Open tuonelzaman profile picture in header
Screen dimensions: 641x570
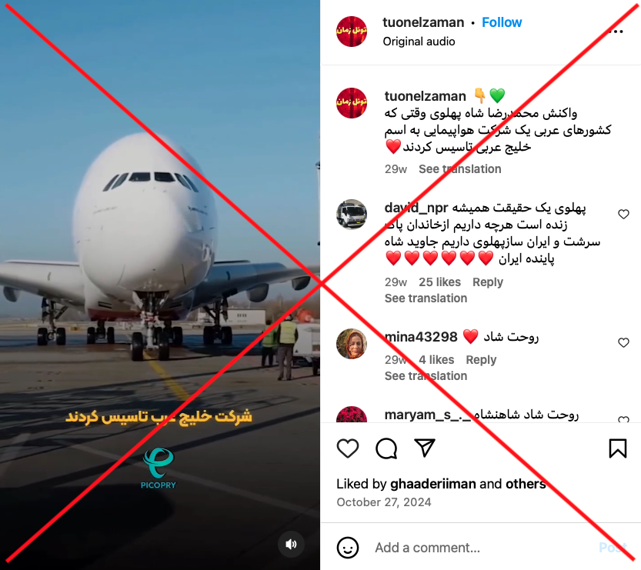click(x=351, y=32)
